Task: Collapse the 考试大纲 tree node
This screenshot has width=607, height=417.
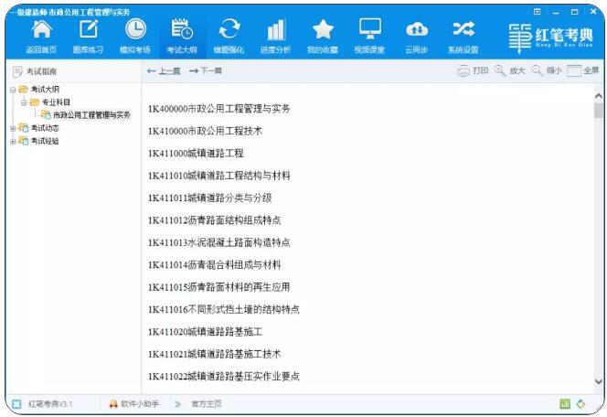Action: coord(13,90)
